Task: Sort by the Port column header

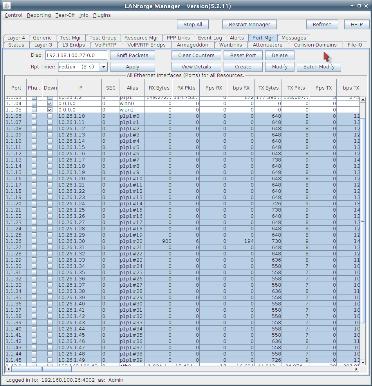Action: tap(16, 88)
